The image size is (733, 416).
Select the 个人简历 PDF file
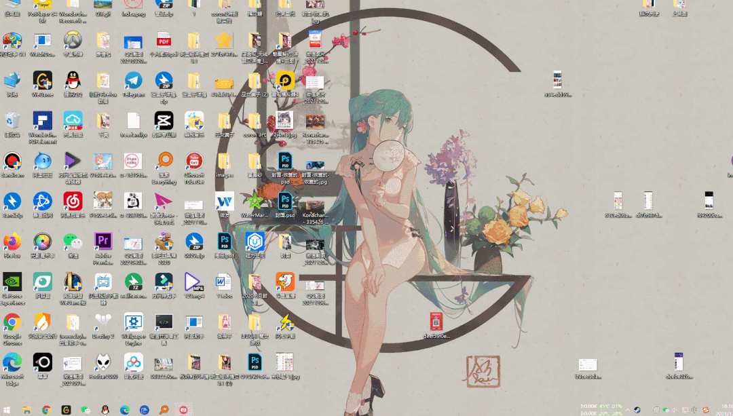pos(164,44)
